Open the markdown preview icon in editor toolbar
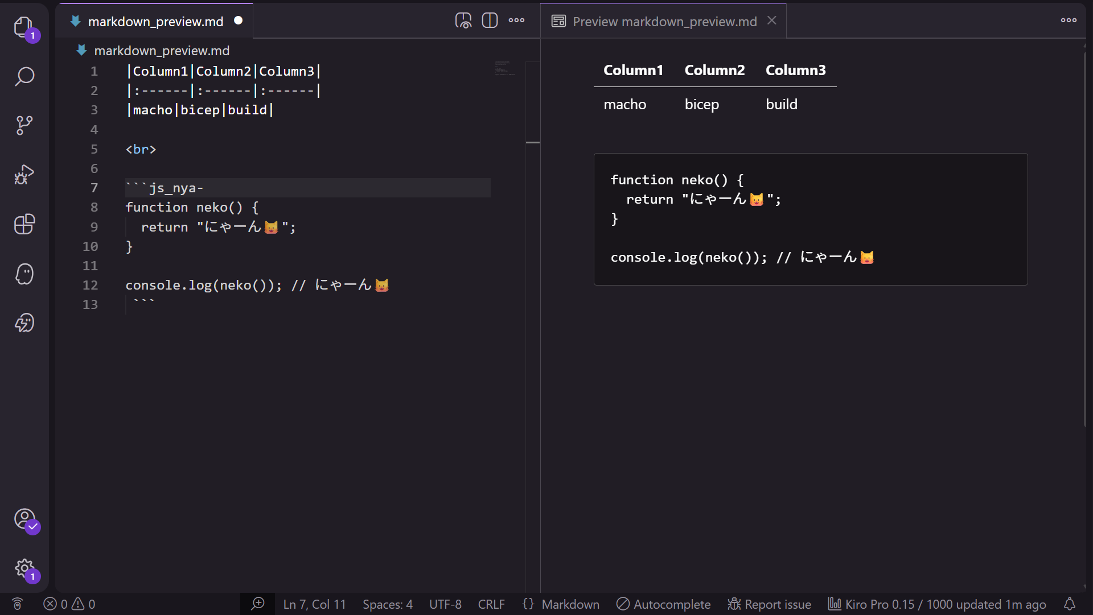The height and width of the screenshot is (615, 1093). point(463,20)
